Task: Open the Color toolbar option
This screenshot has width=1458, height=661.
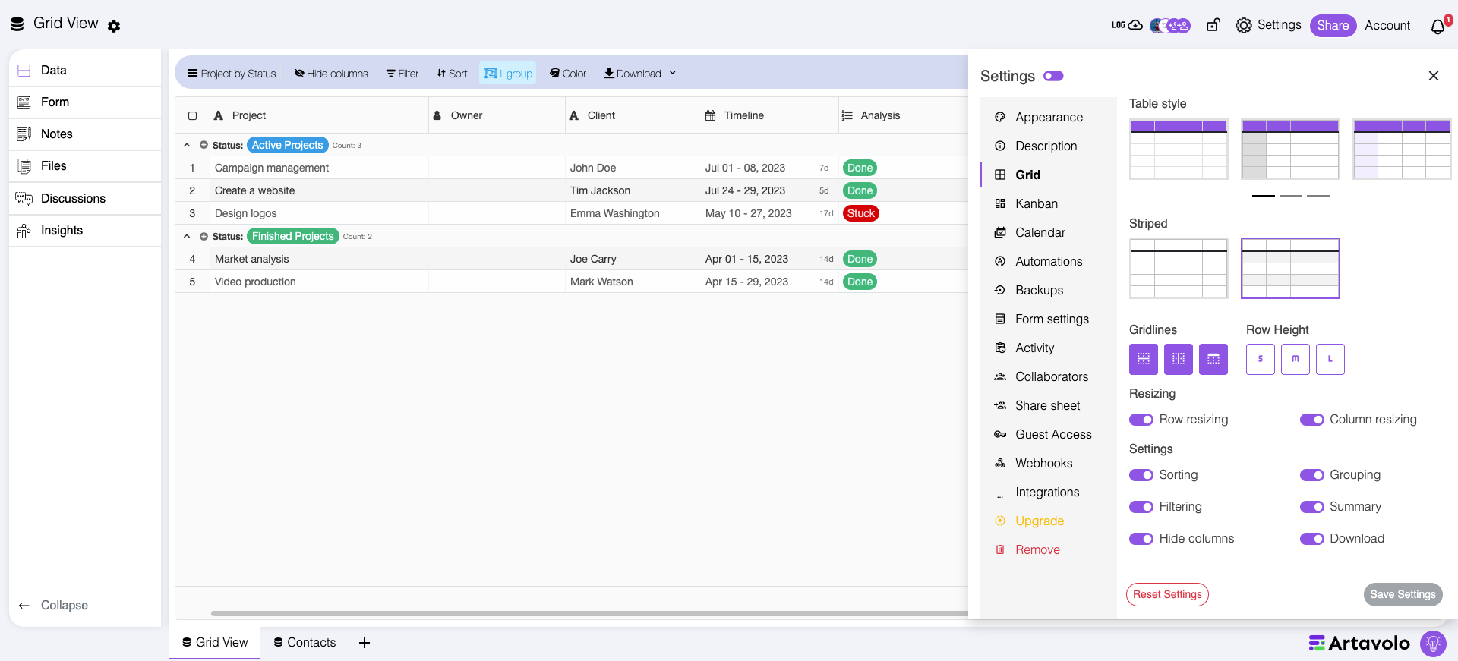Action: click(x=568, y=74)
